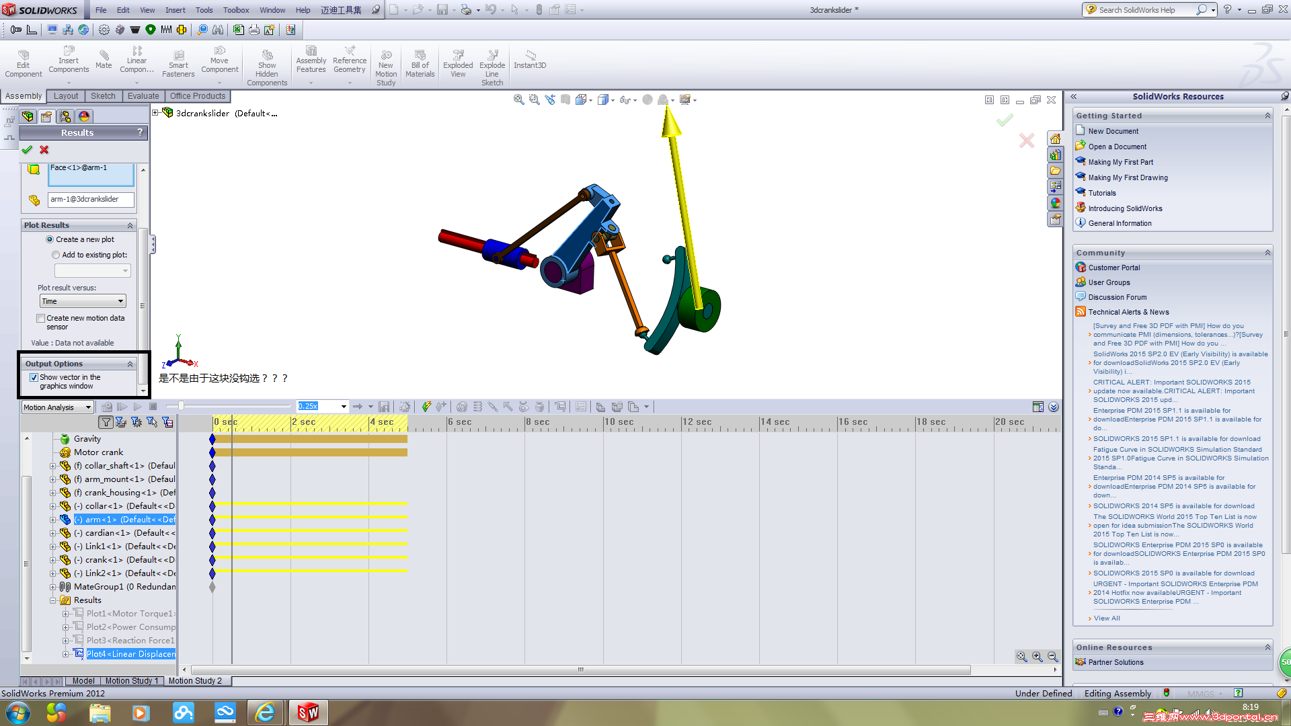Switch to the Evaluate tab
Viewport: 1291px width, 726px height.
(143, 96)
